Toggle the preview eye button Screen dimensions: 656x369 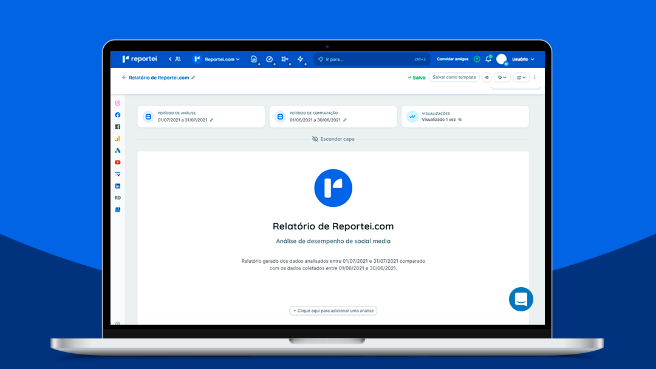487,77
